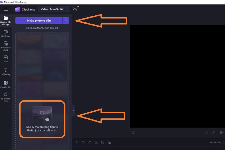Redo the last action
The height and width of the screenshot is (150, 225).
click(x=90, y=142)
